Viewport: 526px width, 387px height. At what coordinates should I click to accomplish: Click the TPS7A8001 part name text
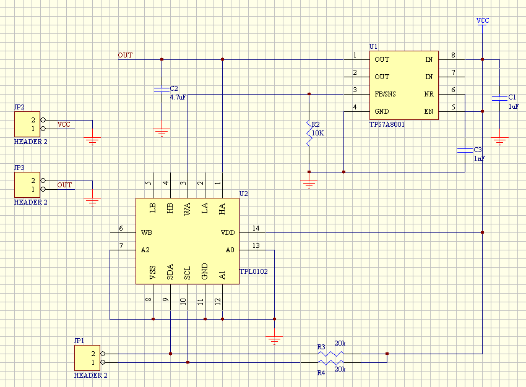coord(387,124)
